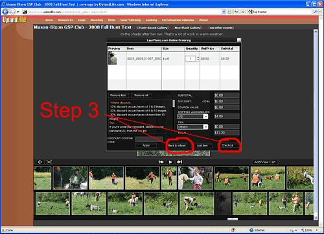
Task: Stop loading with the red X icon
Action: click(243, 12)
